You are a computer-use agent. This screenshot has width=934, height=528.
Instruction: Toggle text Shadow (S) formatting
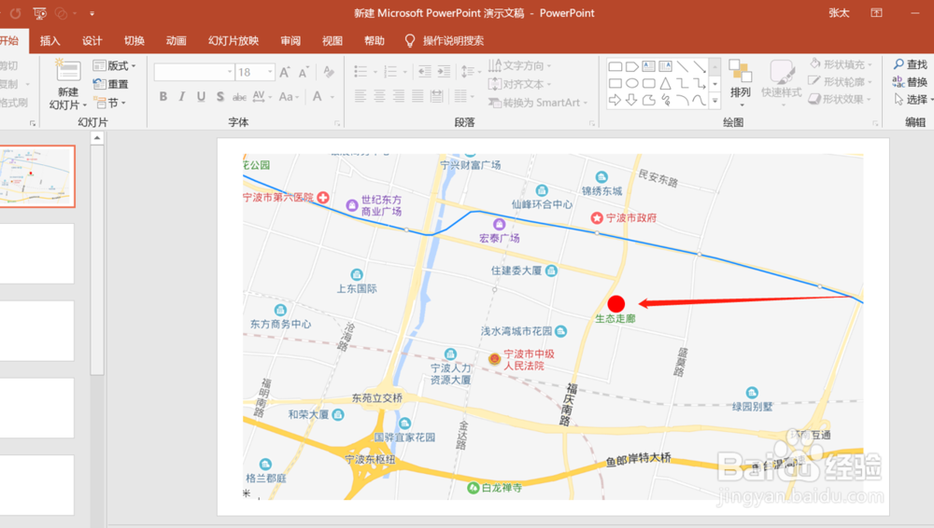click(x=220, y=96)
